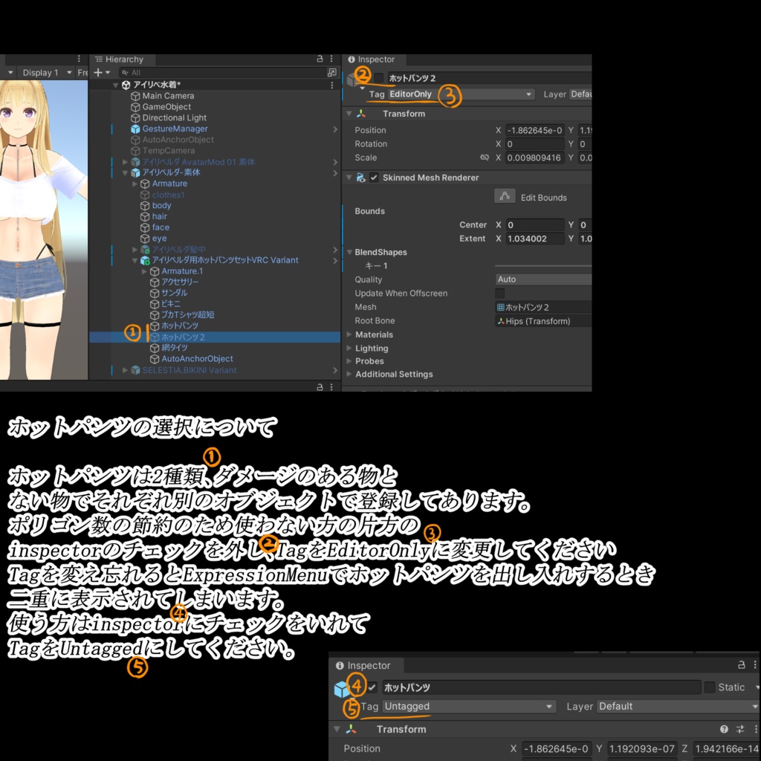
Task: Click the Edit Bounds button
Action: (505, 196)
